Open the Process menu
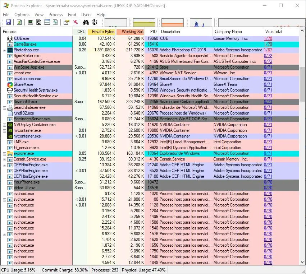 point(56,15)
